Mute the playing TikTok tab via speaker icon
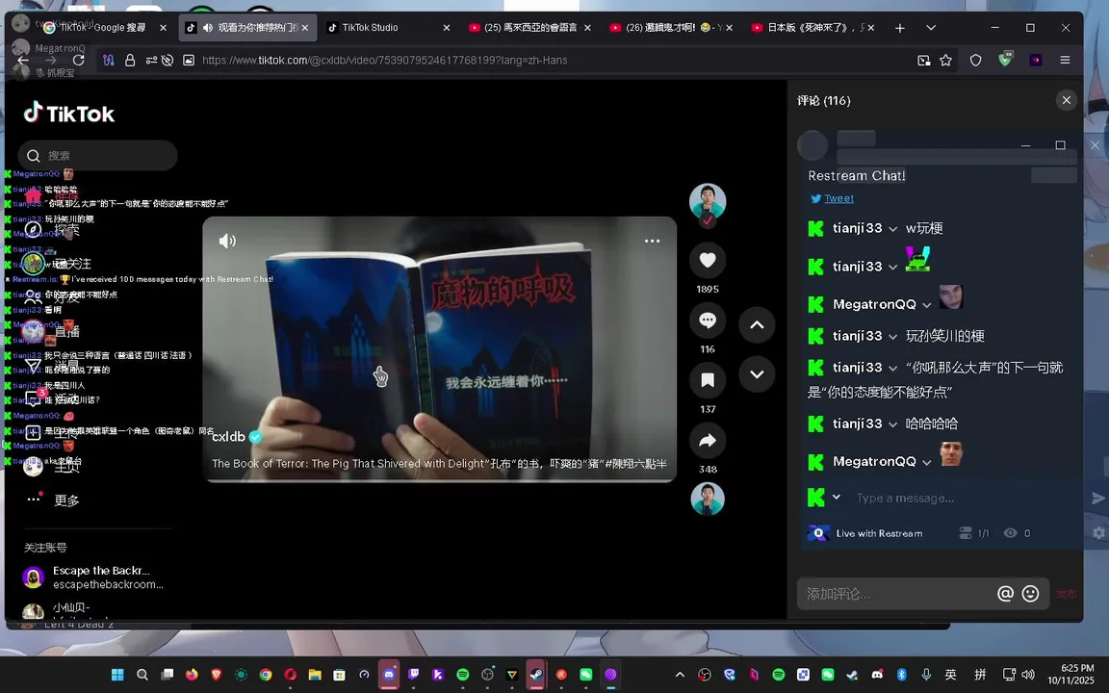 pyautogui.click(x=208, y=28)
